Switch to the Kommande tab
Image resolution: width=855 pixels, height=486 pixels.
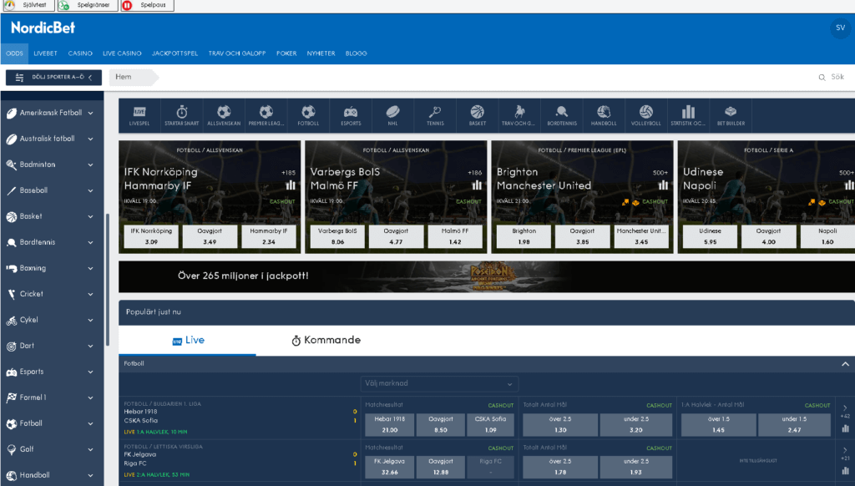(326, 341)
